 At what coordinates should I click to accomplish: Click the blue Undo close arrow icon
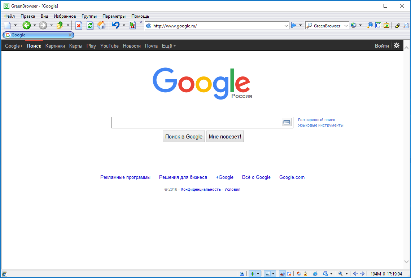(x=115, y=25)
